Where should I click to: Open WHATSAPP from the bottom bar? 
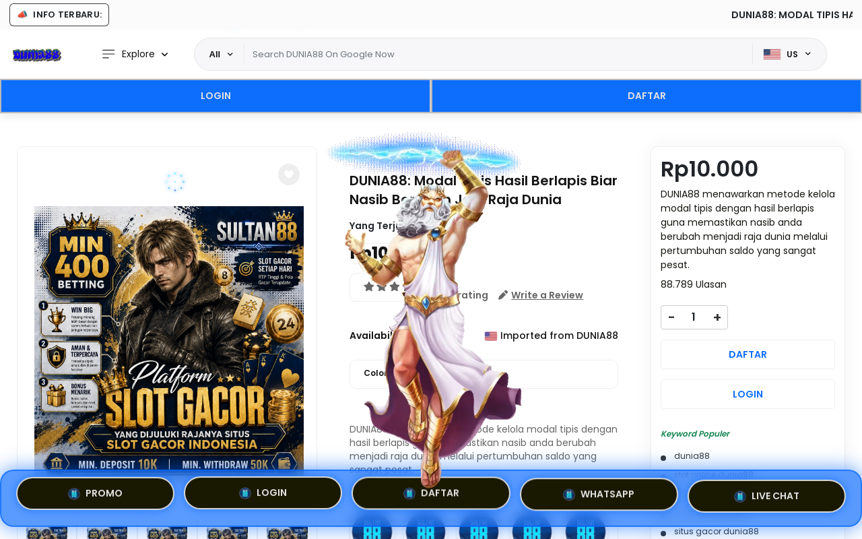(599, 494)
